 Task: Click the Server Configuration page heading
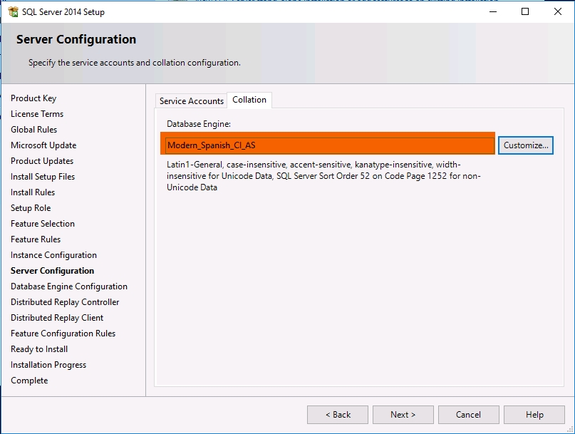tap(76, 39)
